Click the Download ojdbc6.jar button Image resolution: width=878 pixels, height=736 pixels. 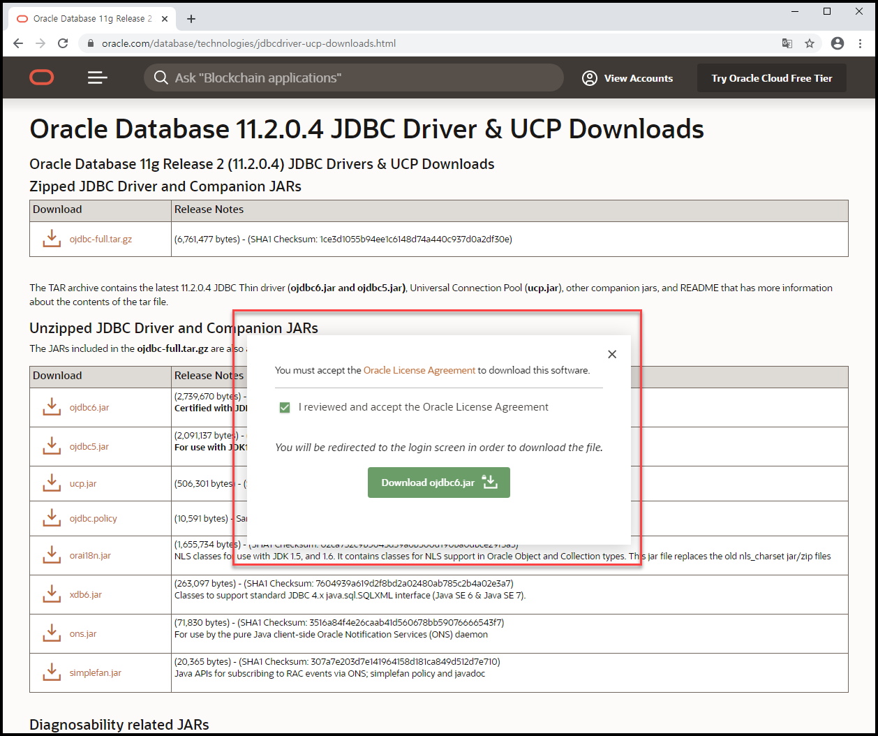[439, 483]
